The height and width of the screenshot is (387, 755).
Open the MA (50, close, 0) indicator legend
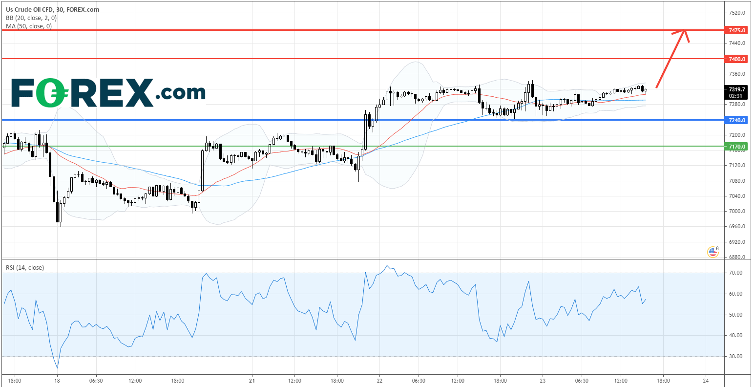(28, 26)
